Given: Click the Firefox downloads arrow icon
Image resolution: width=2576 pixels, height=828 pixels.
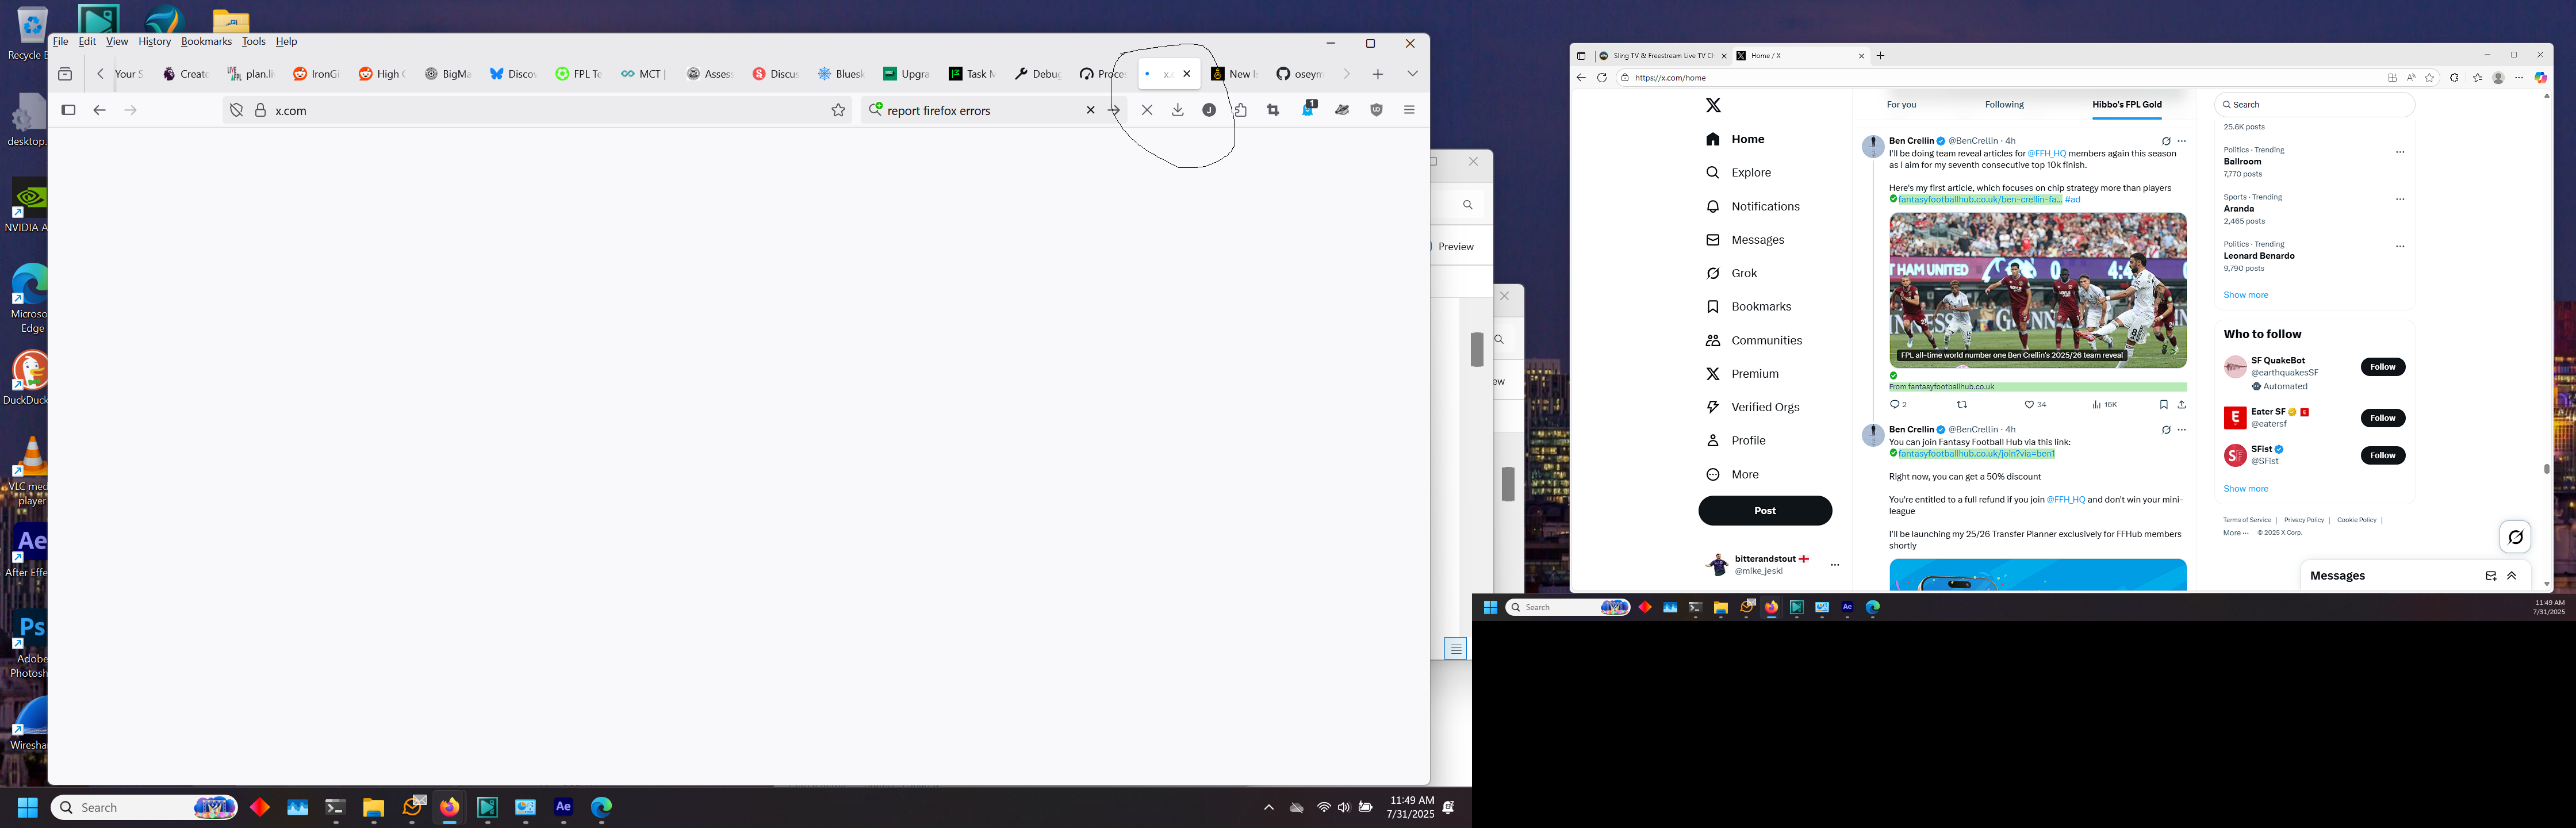Looking at the screenshot, I should [1178, 110].
